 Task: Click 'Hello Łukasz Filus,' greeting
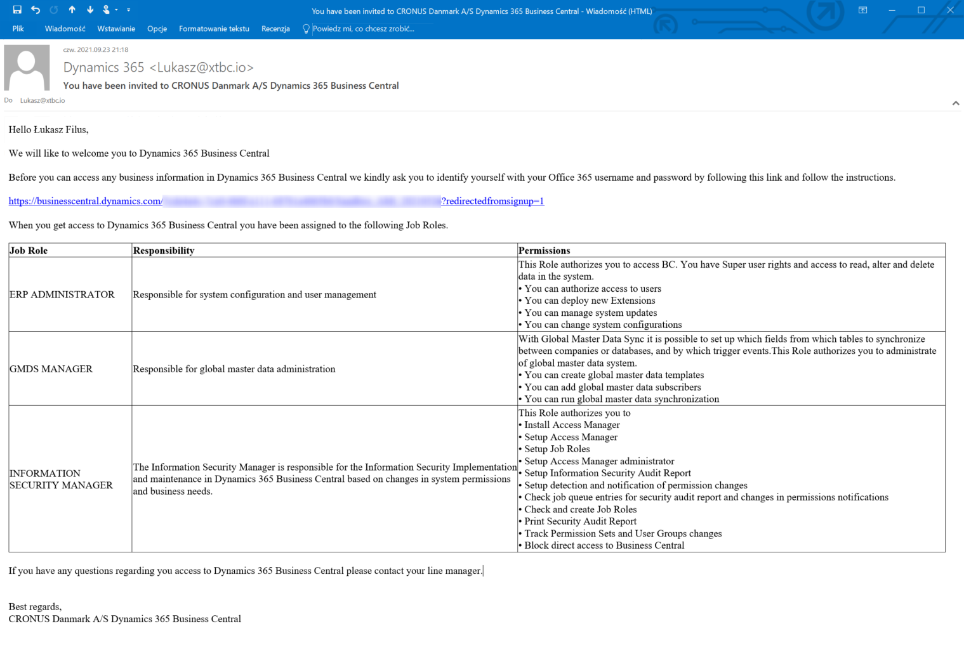48,129
